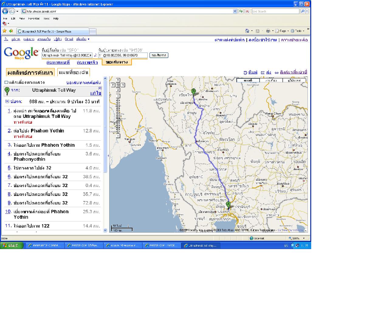Click the destination address input field

(x=123, y=55)
